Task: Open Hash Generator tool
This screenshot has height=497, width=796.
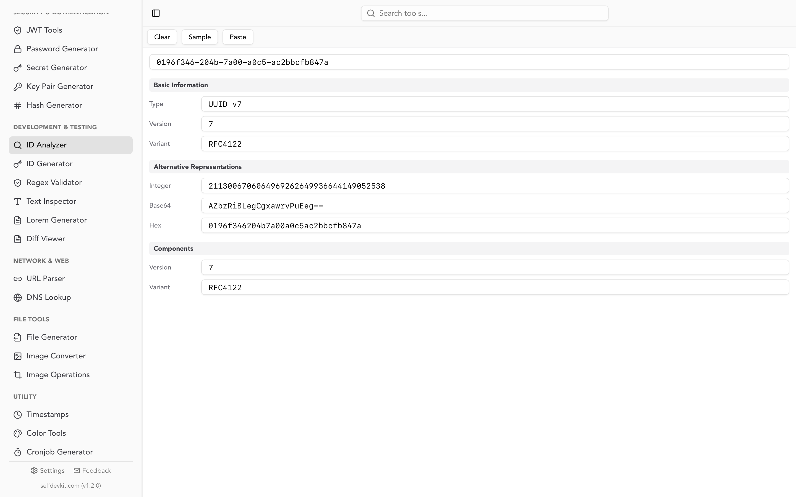Action: click(x=71, y=105)
